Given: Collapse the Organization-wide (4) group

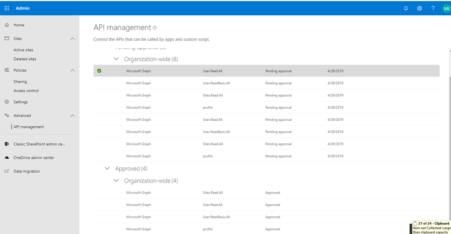Looking at the screenshot, I should tap(116, 181).
